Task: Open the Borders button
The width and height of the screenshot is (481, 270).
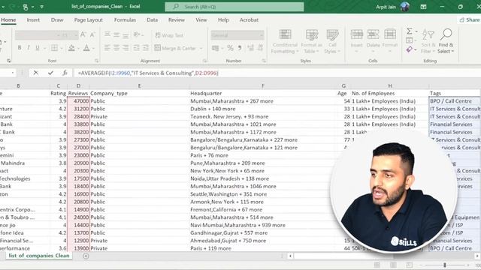Action: (54, 48)
